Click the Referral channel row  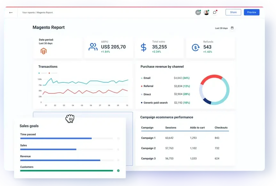coord(165,86)
